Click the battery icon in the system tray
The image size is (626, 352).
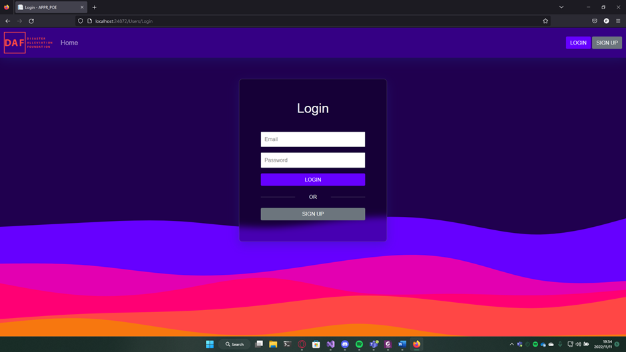586,344
